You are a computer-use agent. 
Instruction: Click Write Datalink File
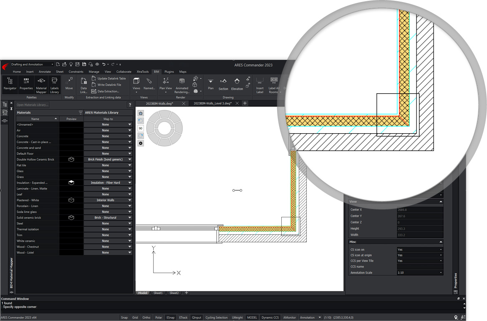106,85
